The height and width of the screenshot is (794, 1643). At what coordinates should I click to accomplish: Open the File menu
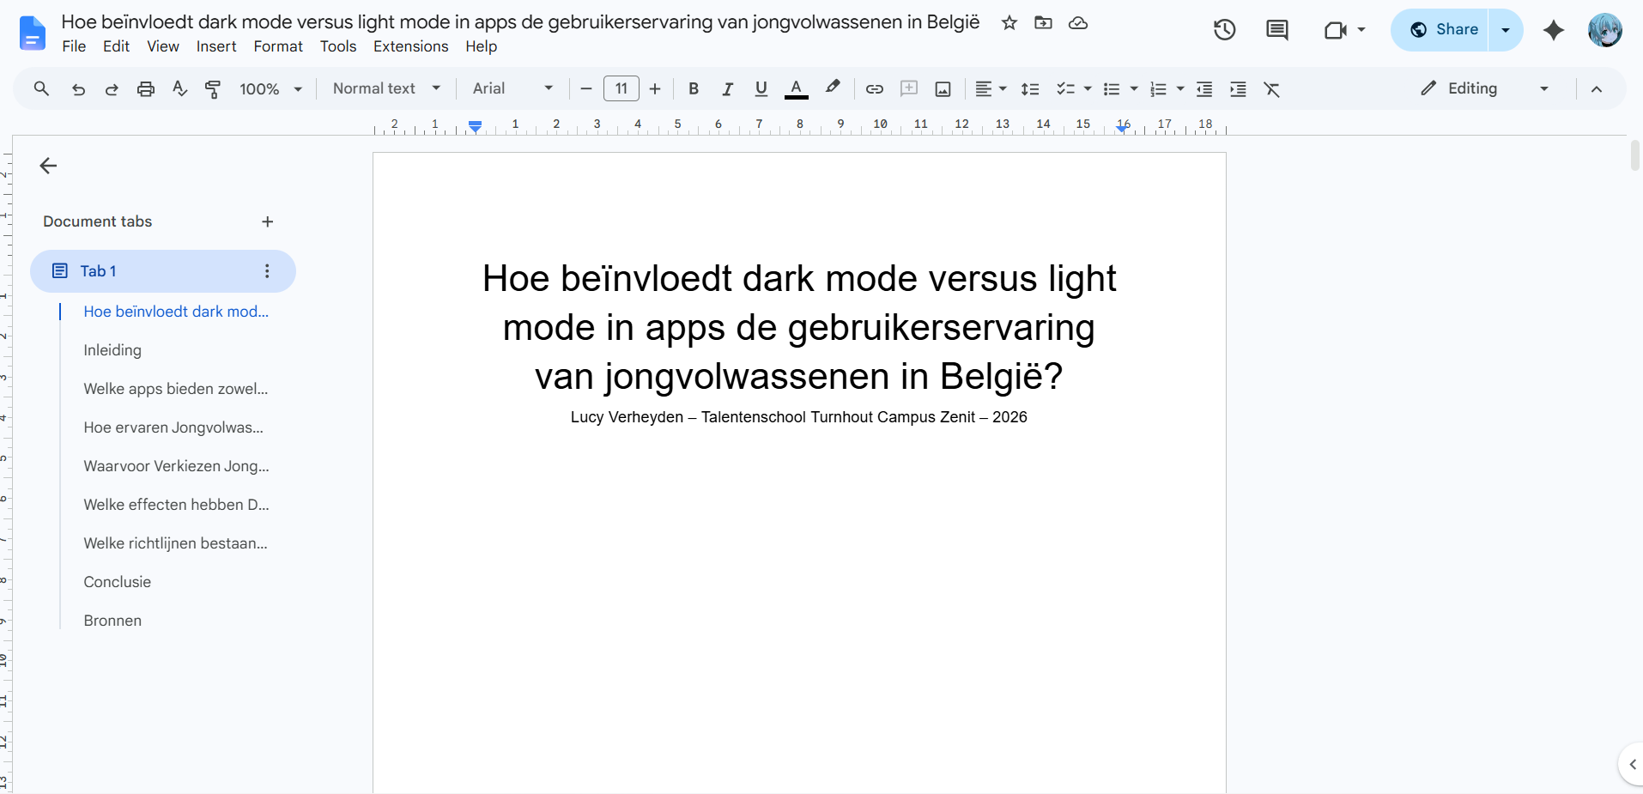[74, 46]
